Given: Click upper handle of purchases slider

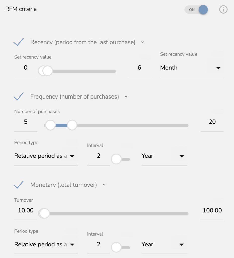Looking at the screenshot, I should point(72,125).
